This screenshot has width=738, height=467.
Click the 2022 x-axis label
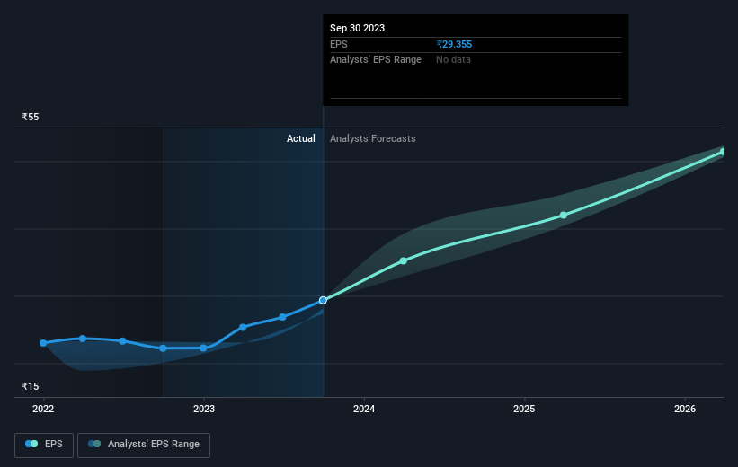click(x=43, y=409)
